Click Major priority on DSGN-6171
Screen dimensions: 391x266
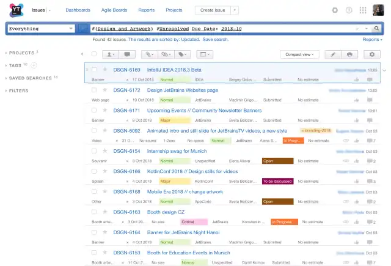point(175,120)
